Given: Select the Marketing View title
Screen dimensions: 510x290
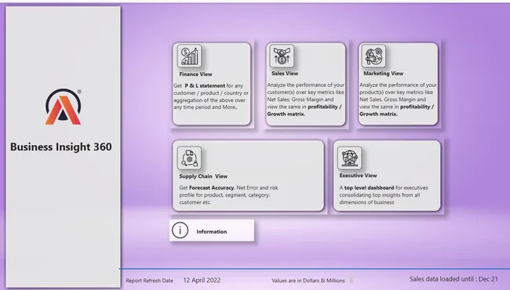Looking at the screenshot, I should point(384,74).
